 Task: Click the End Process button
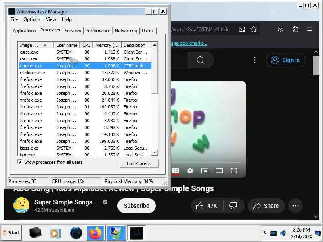[138, 163]
